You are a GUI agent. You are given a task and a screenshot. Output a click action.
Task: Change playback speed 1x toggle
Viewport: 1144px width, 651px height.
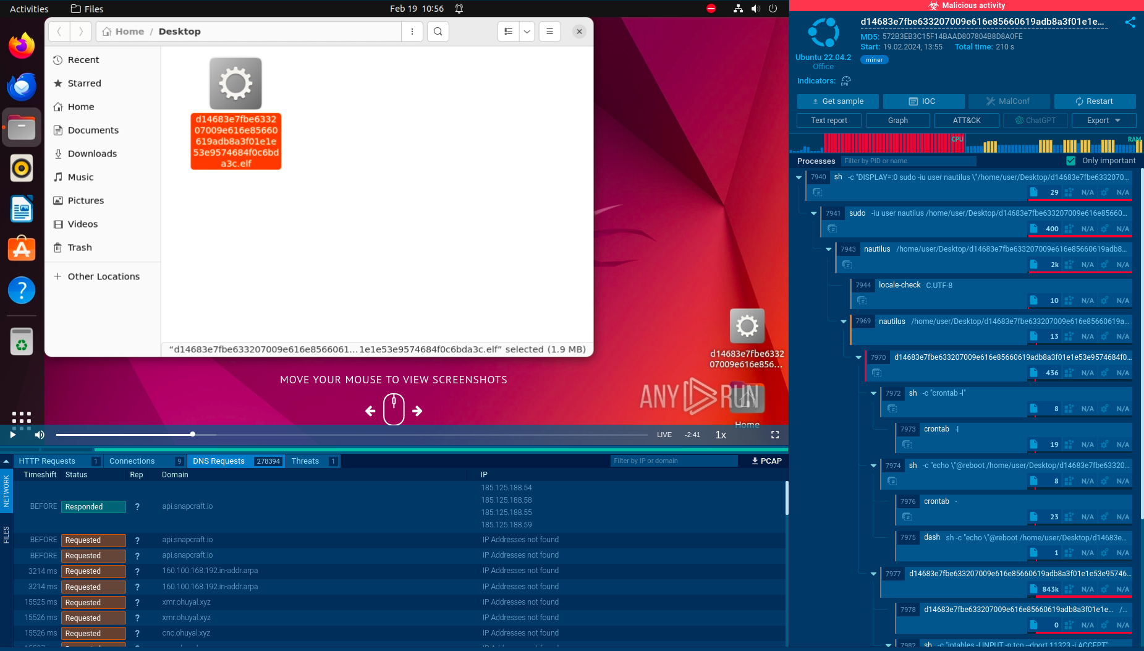[x=721, y=435]
